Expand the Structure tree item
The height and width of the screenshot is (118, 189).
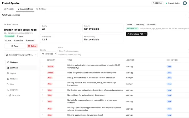7,95
